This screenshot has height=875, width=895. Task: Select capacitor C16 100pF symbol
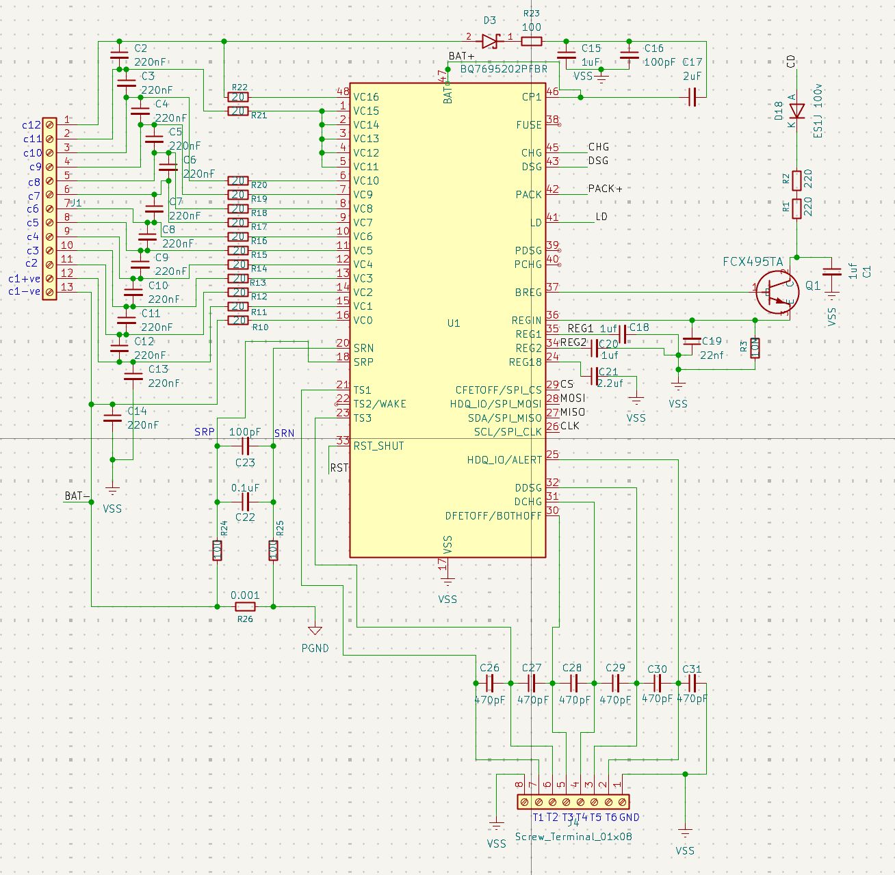click(629, 55)
